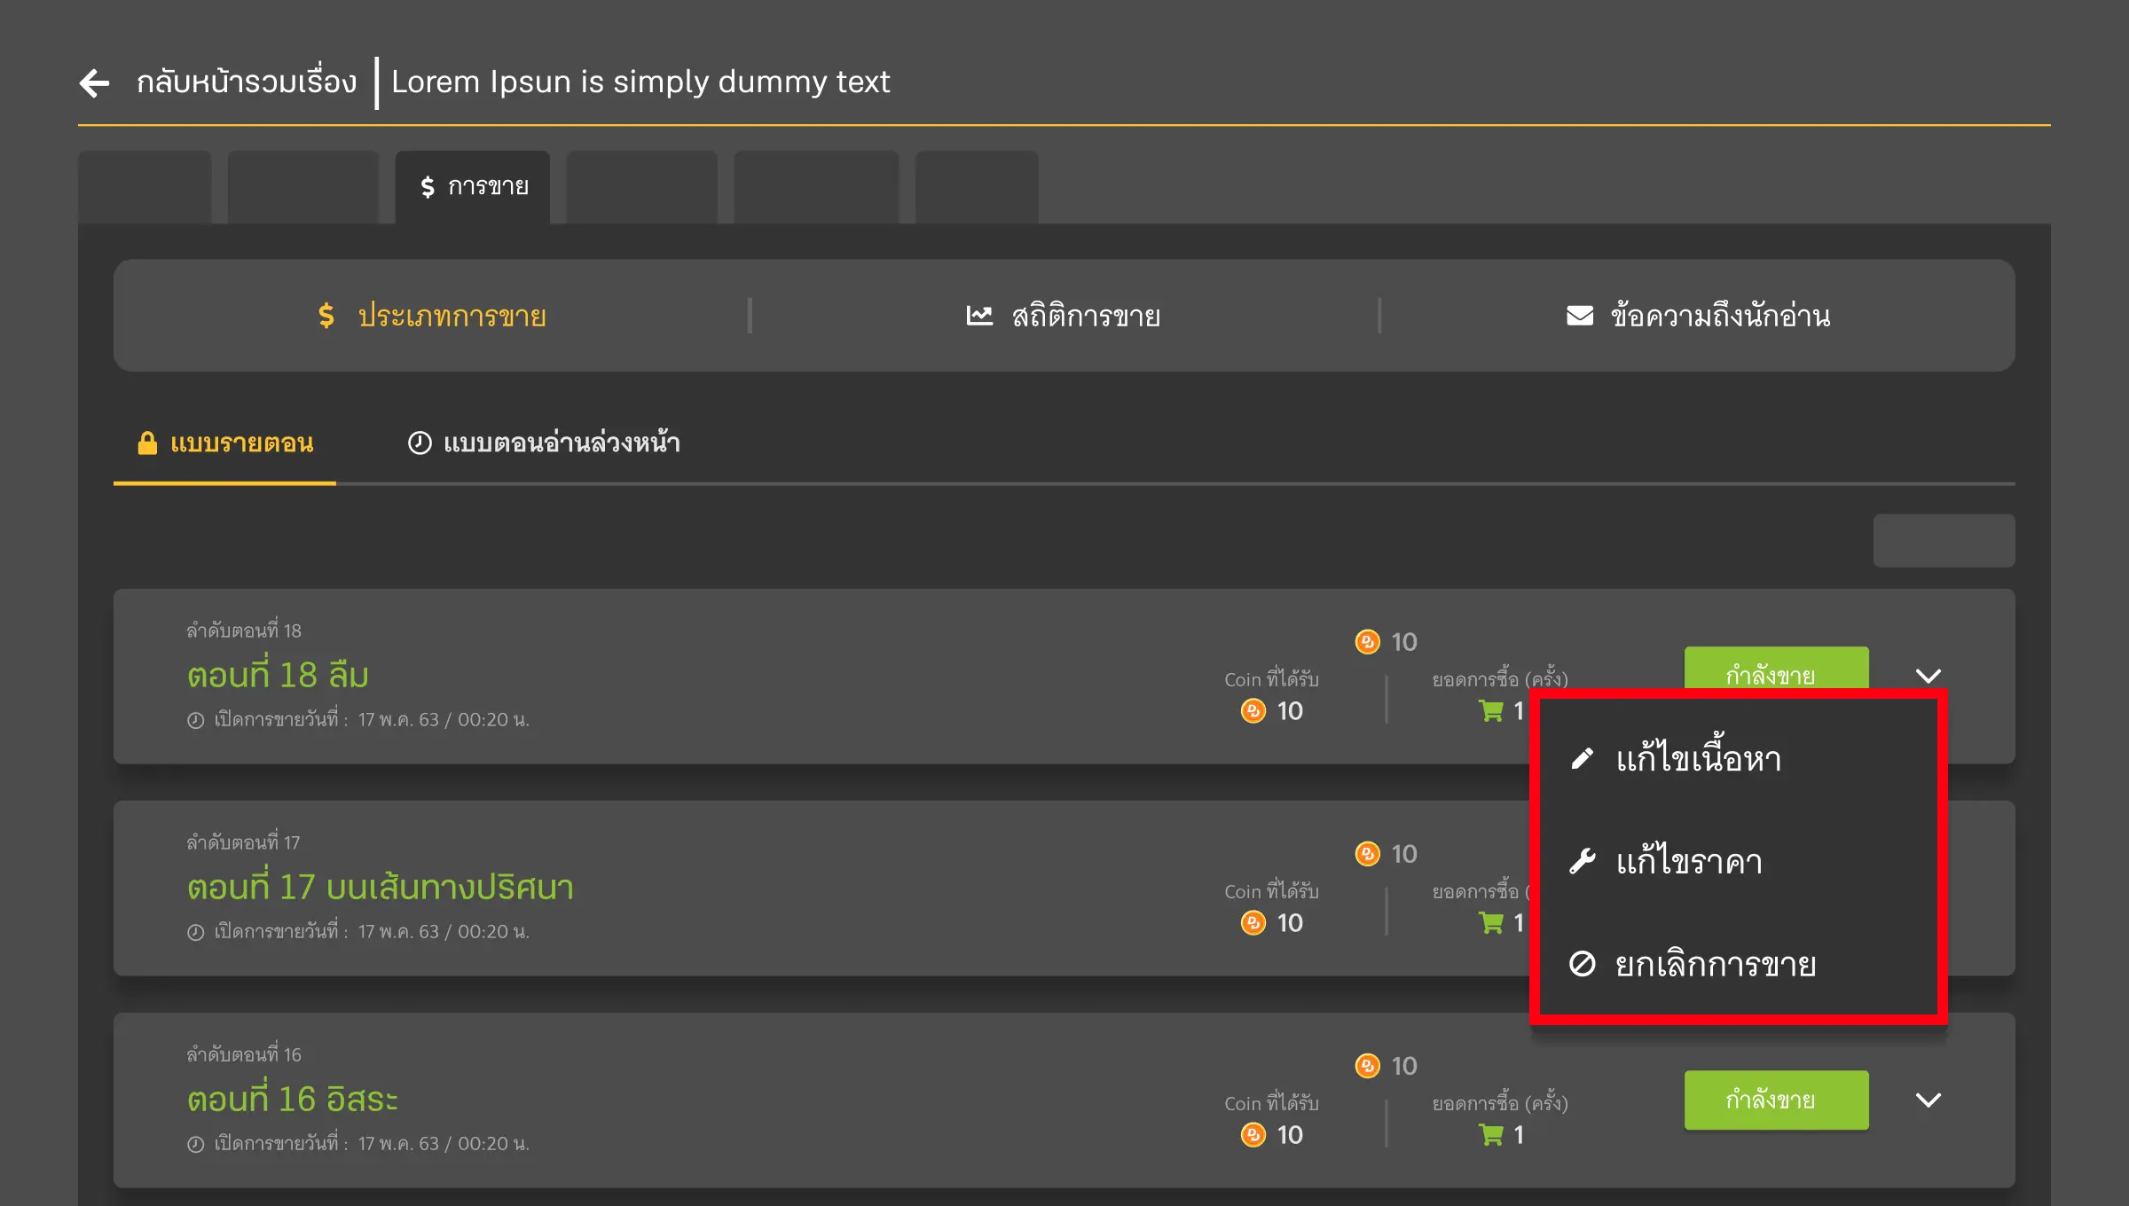Click the blank grey button above episode list

pos(1943,540)
